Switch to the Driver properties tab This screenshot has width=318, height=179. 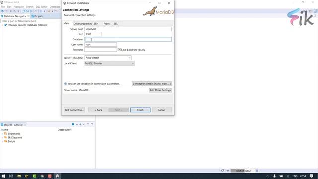coord(82,24)
